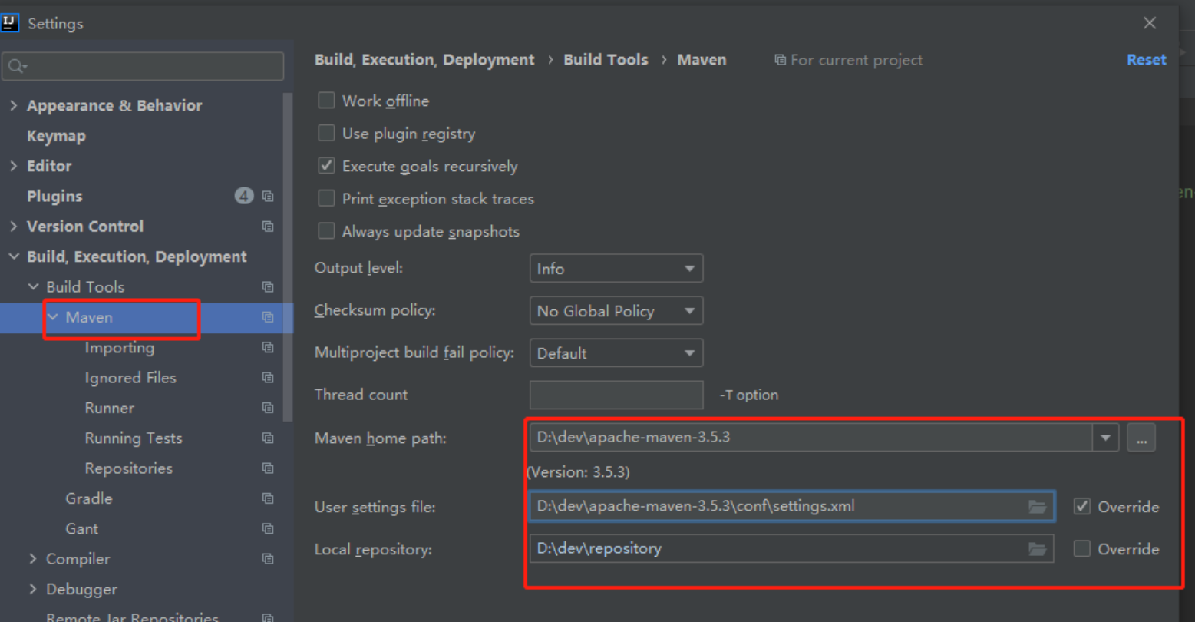Viewport: 1195px width, 622px height.
Task: Click project-level icon next to Gradle
Action: coord(268,498)
